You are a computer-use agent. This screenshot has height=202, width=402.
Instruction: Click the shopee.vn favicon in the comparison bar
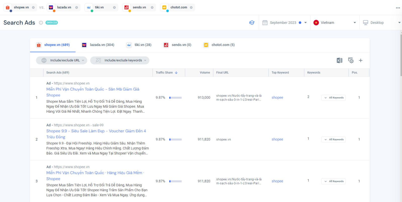(8, 8)
